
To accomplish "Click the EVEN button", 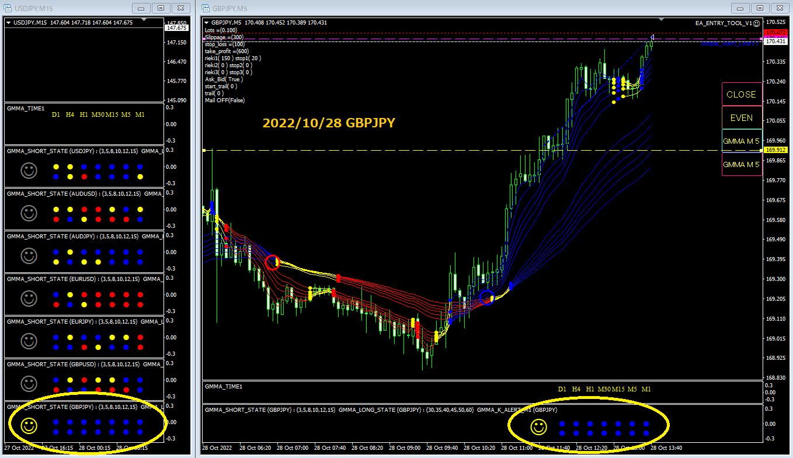I will click(x=742, y=118).
